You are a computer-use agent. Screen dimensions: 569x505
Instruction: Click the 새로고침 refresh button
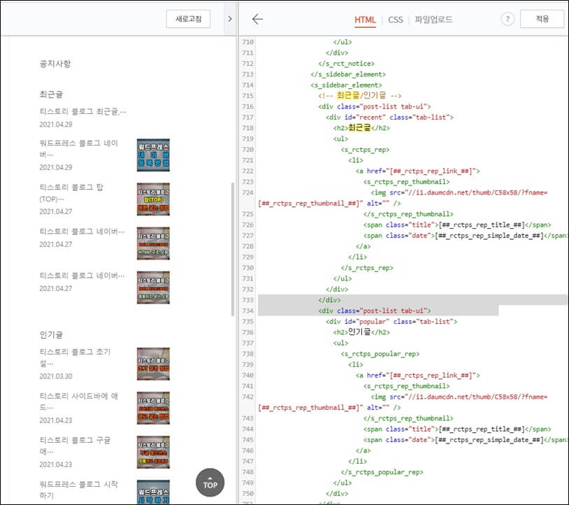[x=188, y=19]
